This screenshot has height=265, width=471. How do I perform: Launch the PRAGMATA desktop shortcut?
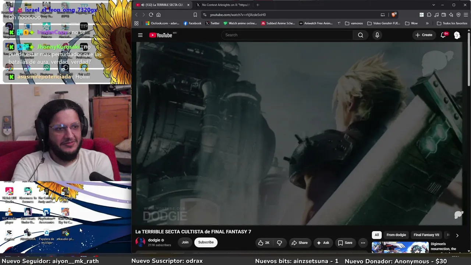coord(28,235)
